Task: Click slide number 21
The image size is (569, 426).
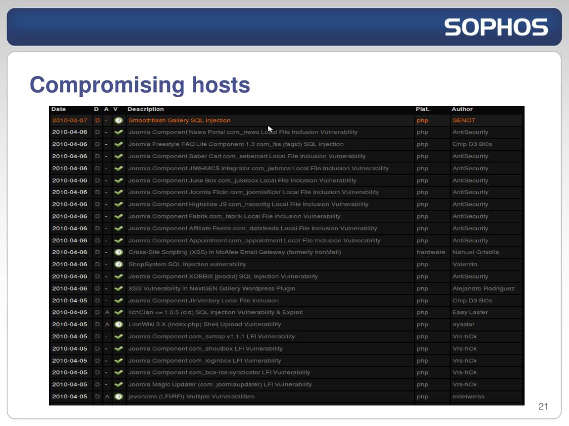Action: click(543, 407)
